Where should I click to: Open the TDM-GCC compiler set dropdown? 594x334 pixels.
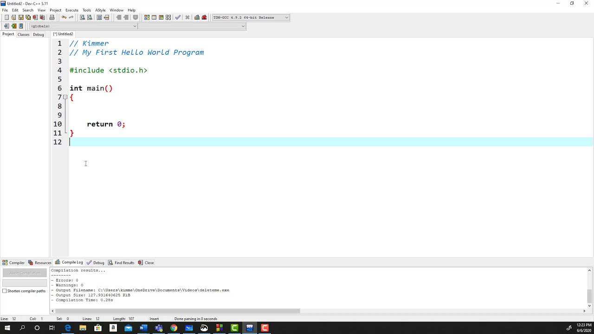(x=251, y=17)
